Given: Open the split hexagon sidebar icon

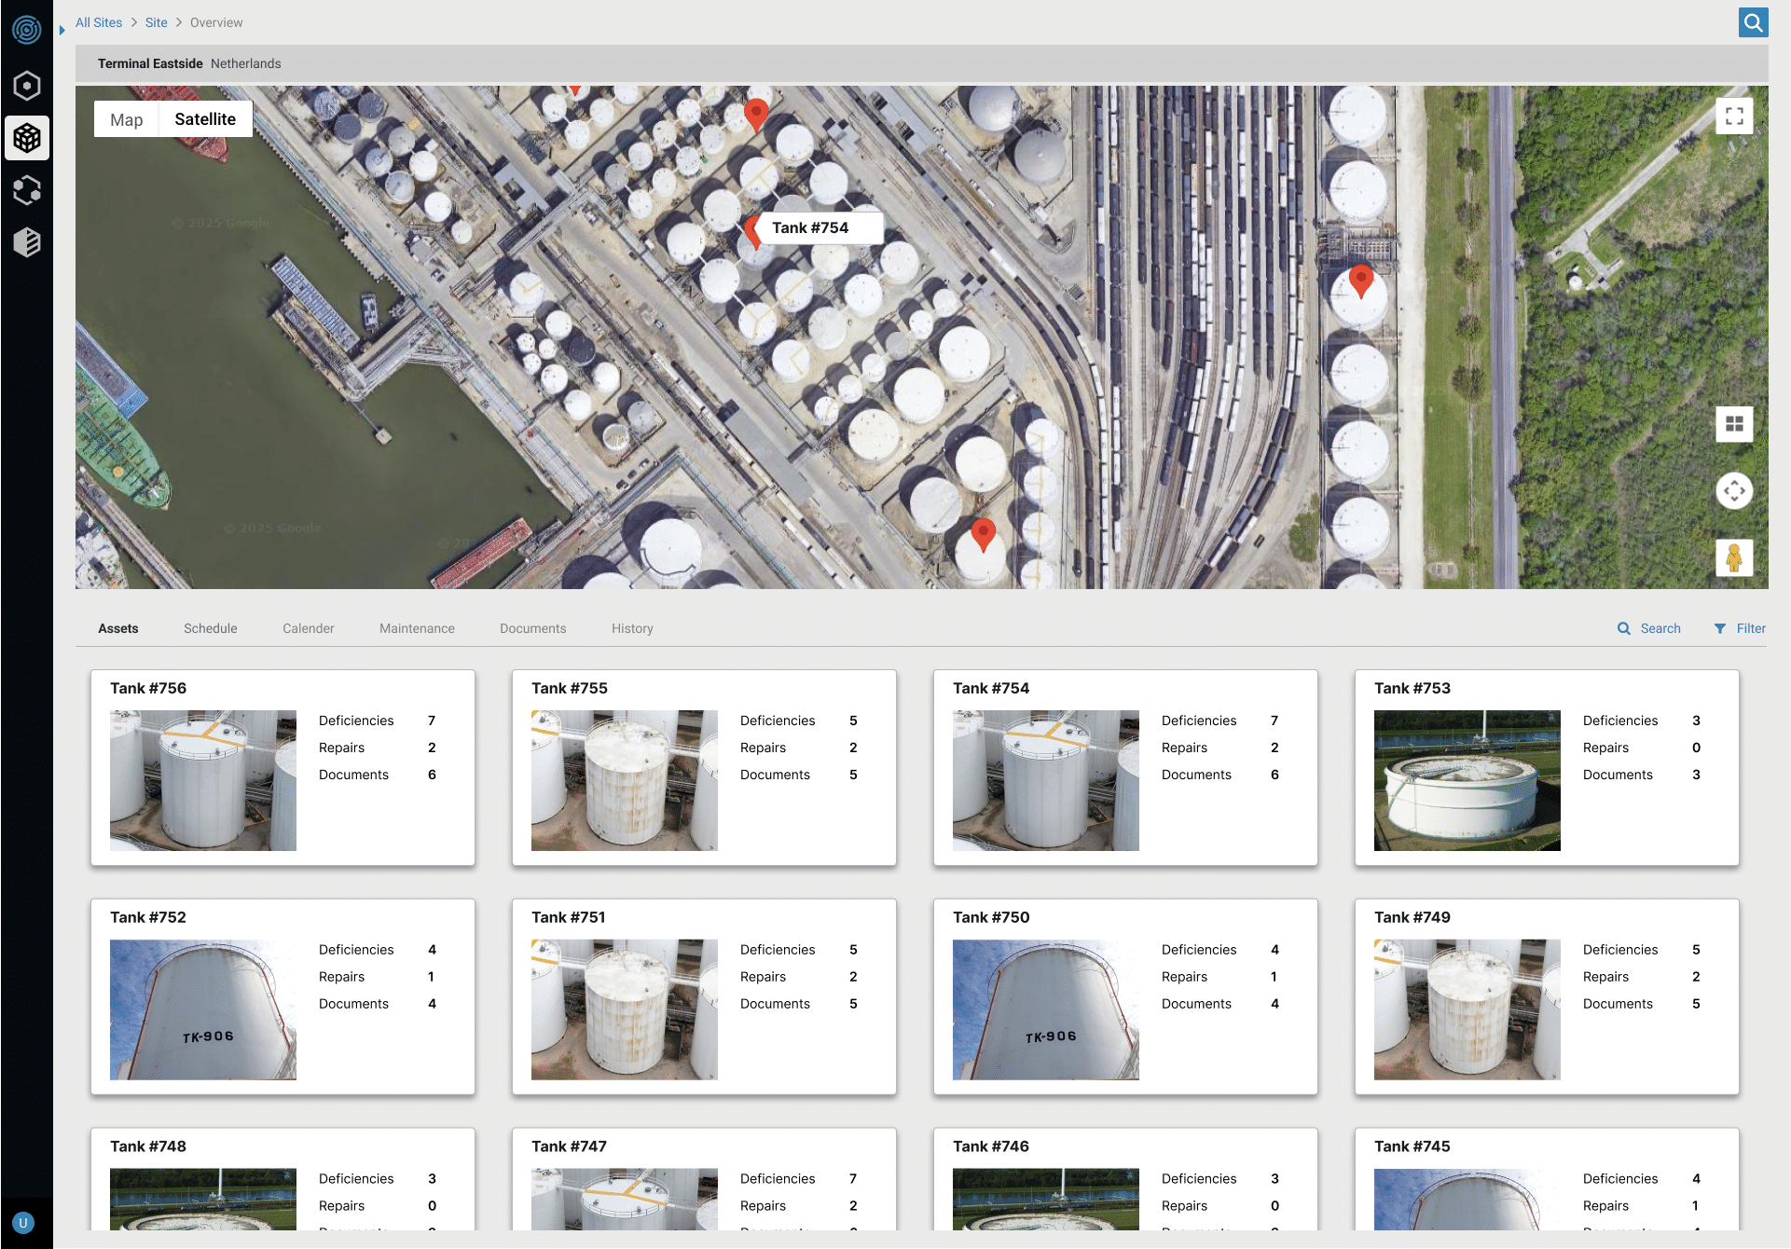Looking at the screenshot, I should pos(27,190).
